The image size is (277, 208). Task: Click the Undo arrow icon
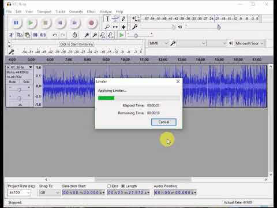click(x=55, y=35)
